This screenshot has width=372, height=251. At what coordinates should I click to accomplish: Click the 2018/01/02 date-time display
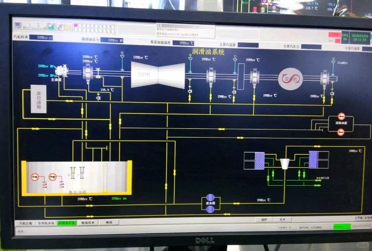tap(360, 38)
